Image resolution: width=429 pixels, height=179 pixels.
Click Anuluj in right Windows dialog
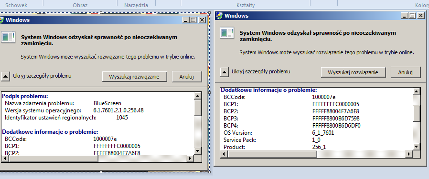coord(405,72)
